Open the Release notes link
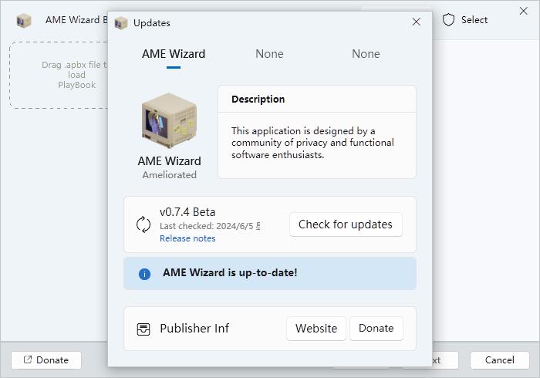The image size is (540, 378). coord(187,238)
